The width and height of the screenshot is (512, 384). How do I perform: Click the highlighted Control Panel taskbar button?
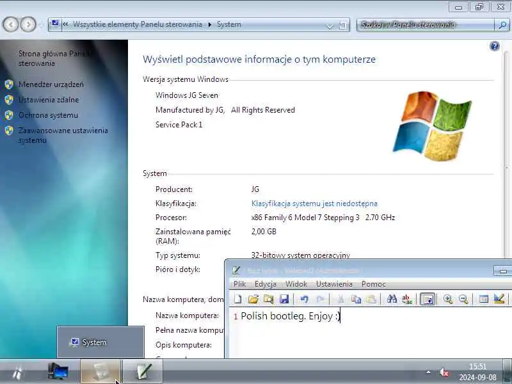pos(100,372)
